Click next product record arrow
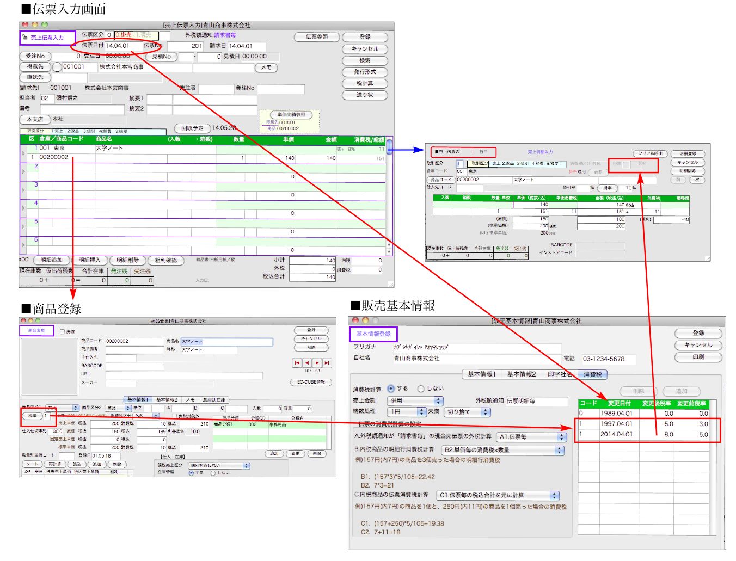 click(317, 362)
